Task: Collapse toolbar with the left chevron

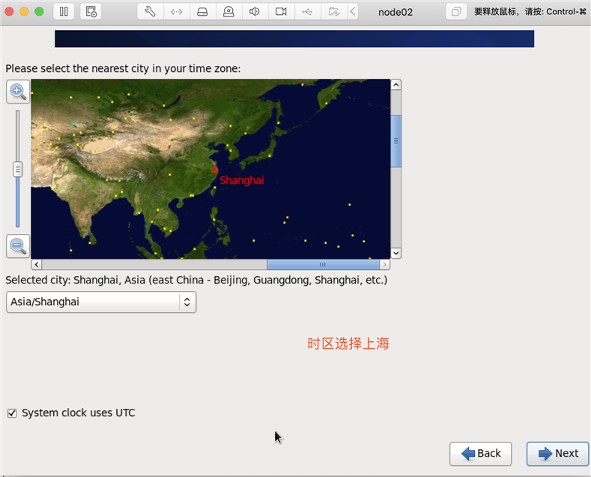Action: [x=353, y=12]
